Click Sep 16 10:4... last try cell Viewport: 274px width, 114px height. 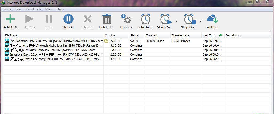pyautogui.click(x=212, y=50)
